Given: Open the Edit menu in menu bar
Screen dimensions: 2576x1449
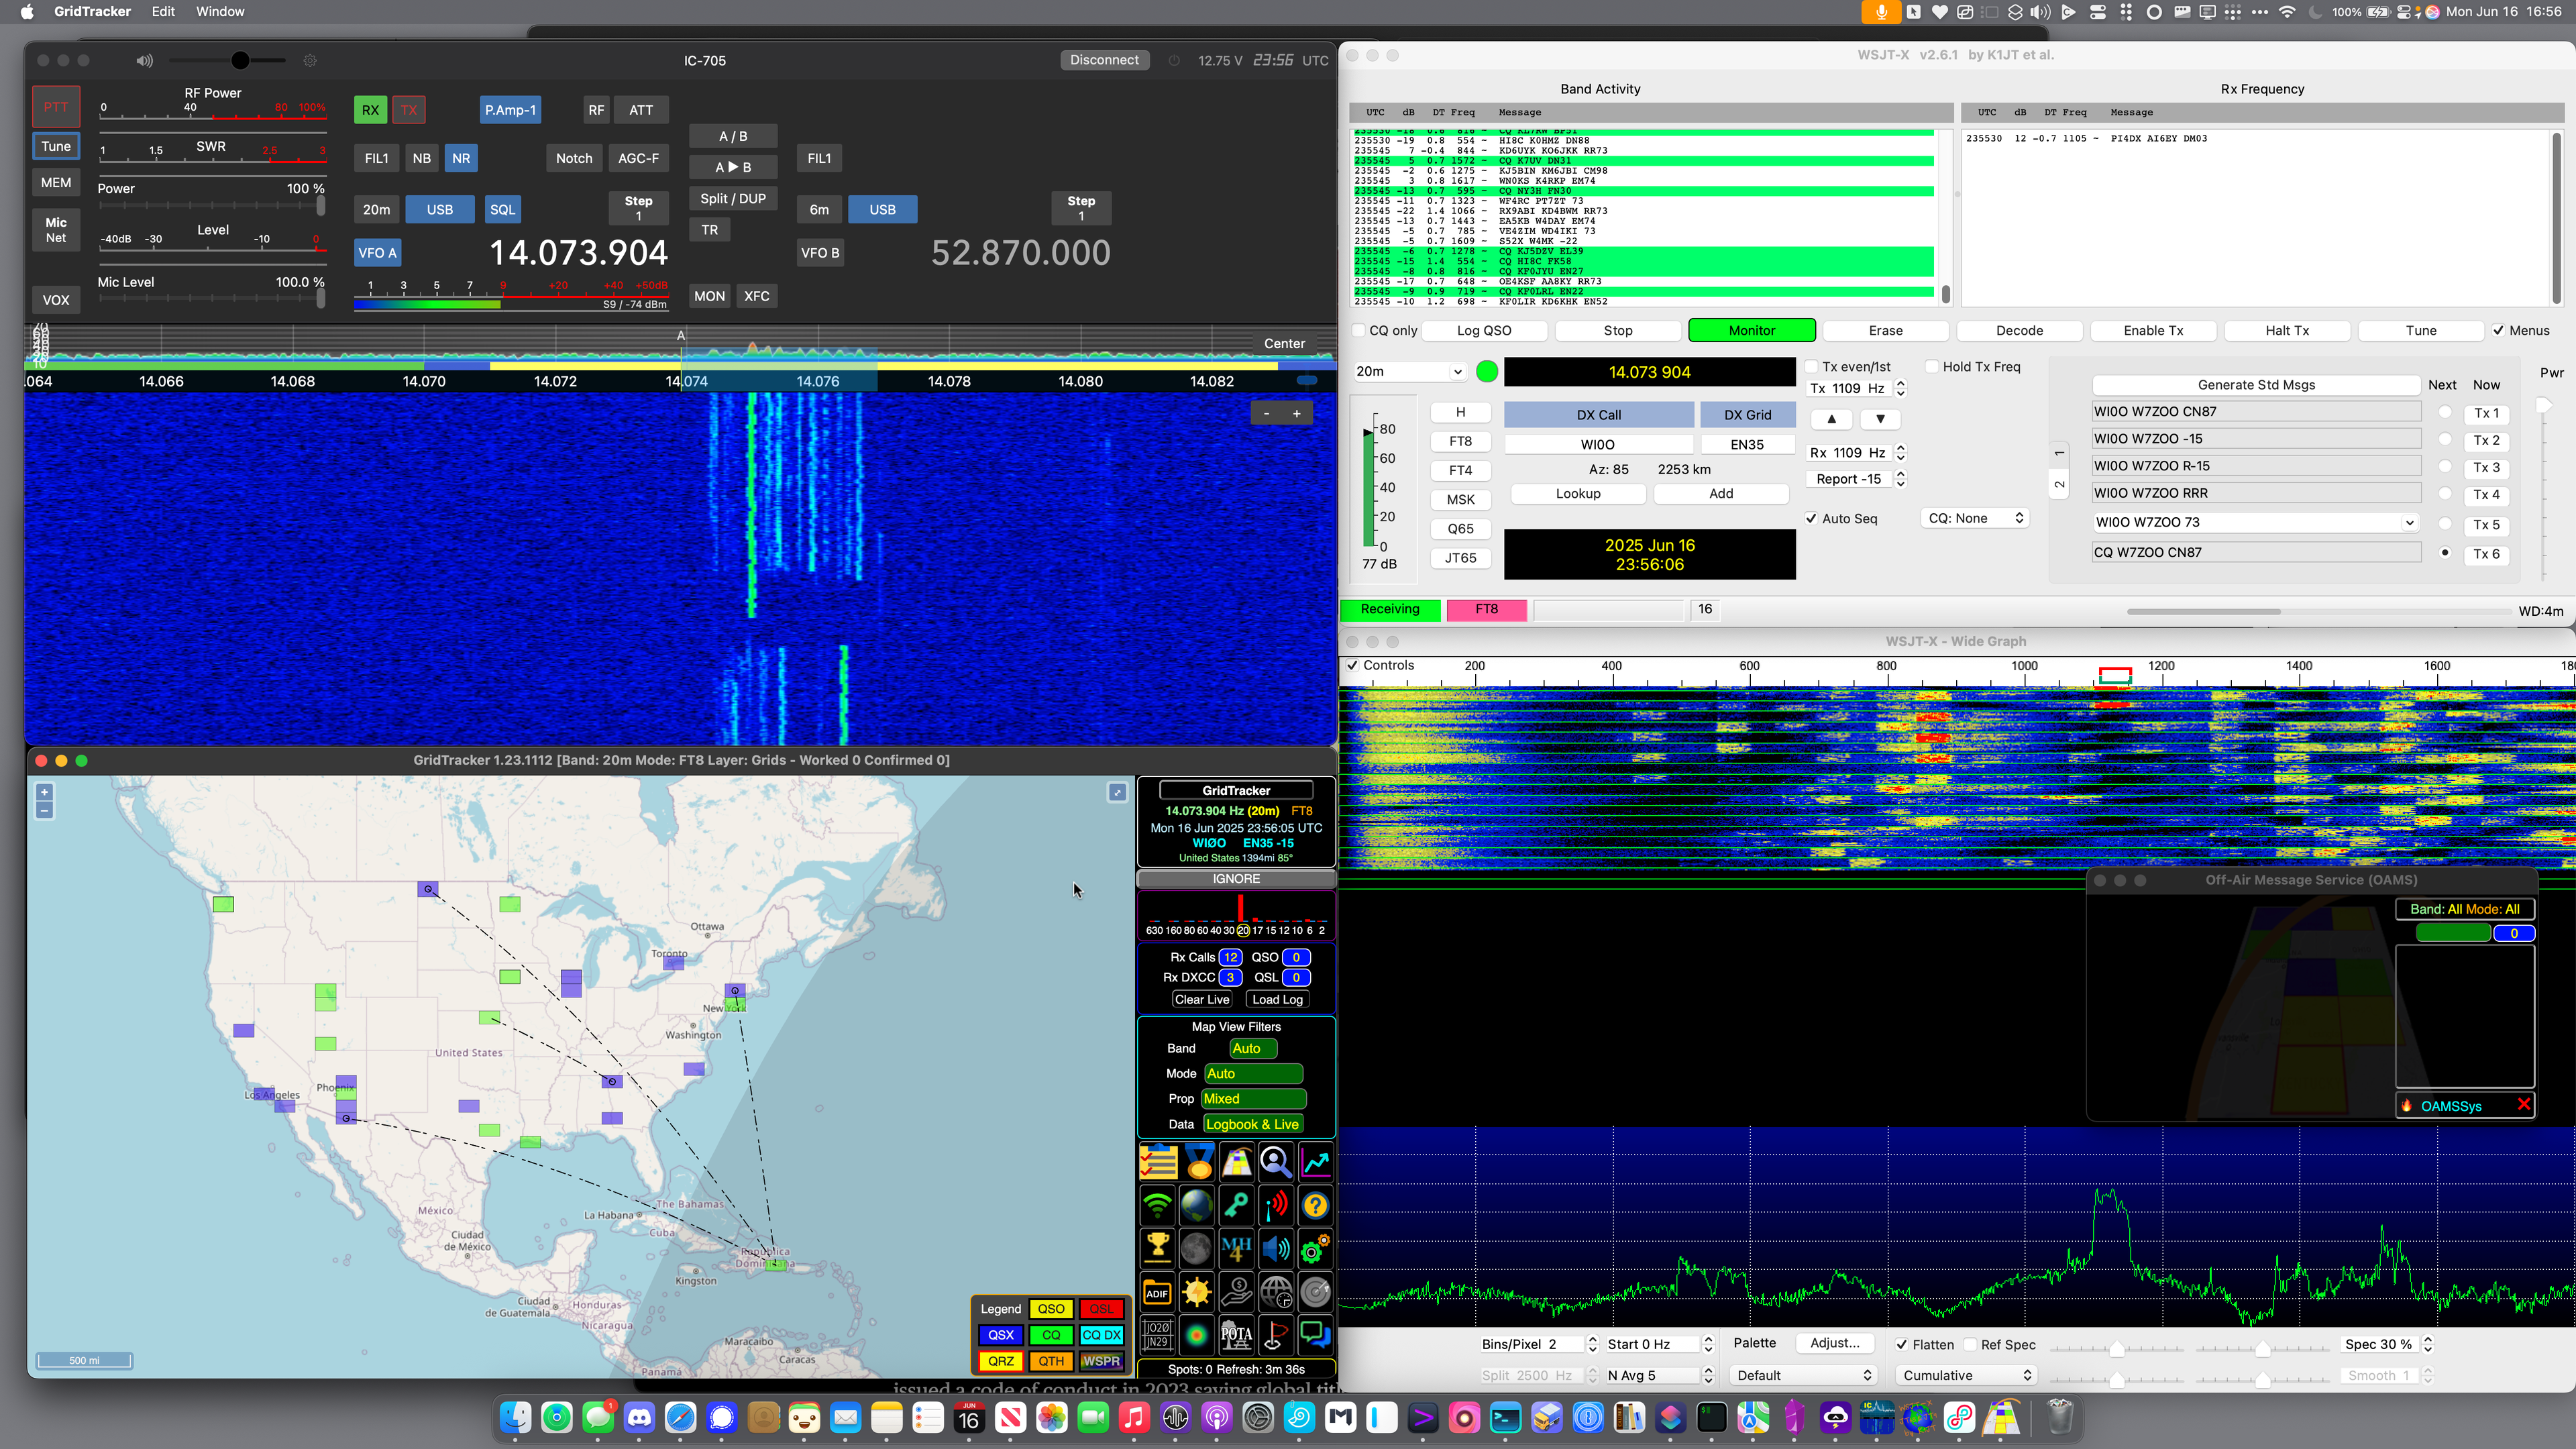Looking at the screenshot, I should 163,12.
